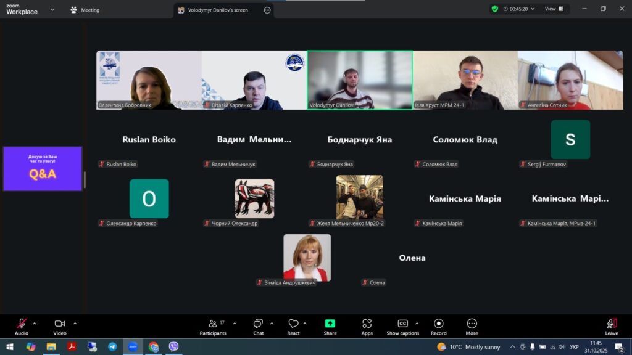Turn on Show captions

(x=402, y=324)
